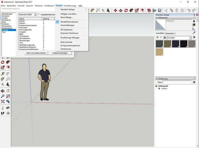Select the Zoom magnifier tool
The width and height of the screenshot is (199, 148).
click(x=3, y=96)
